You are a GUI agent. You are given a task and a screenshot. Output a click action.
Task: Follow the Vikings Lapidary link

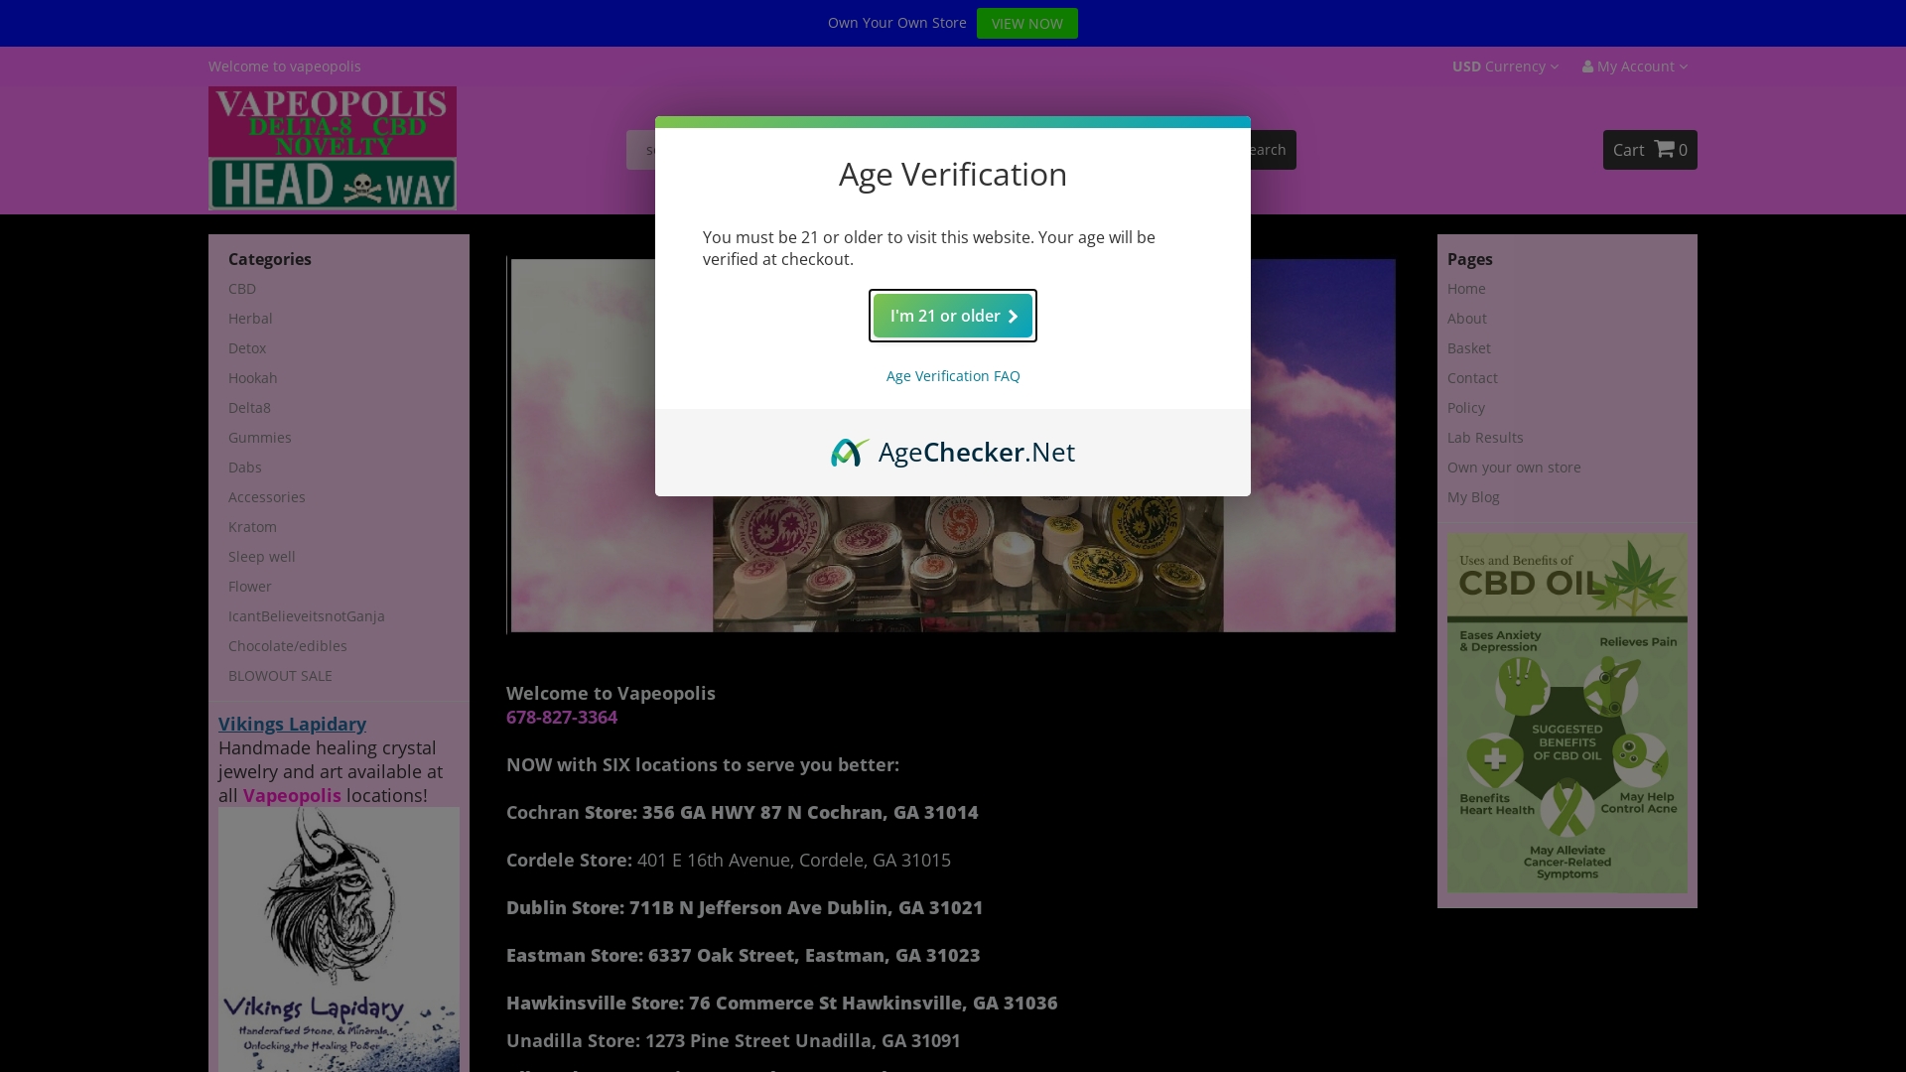(292, 724)
